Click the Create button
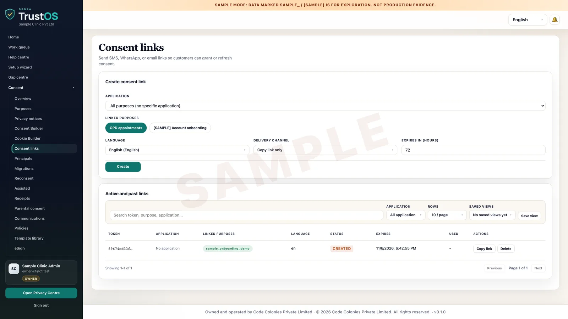 click(x=123, y=167)
